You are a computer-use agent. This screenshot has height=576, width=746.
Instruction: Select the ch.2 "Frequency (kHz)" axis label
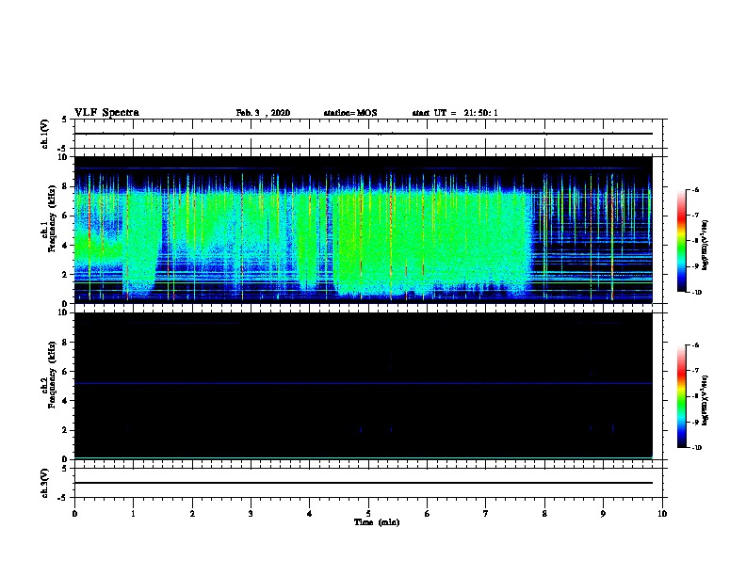click(53, 375)
